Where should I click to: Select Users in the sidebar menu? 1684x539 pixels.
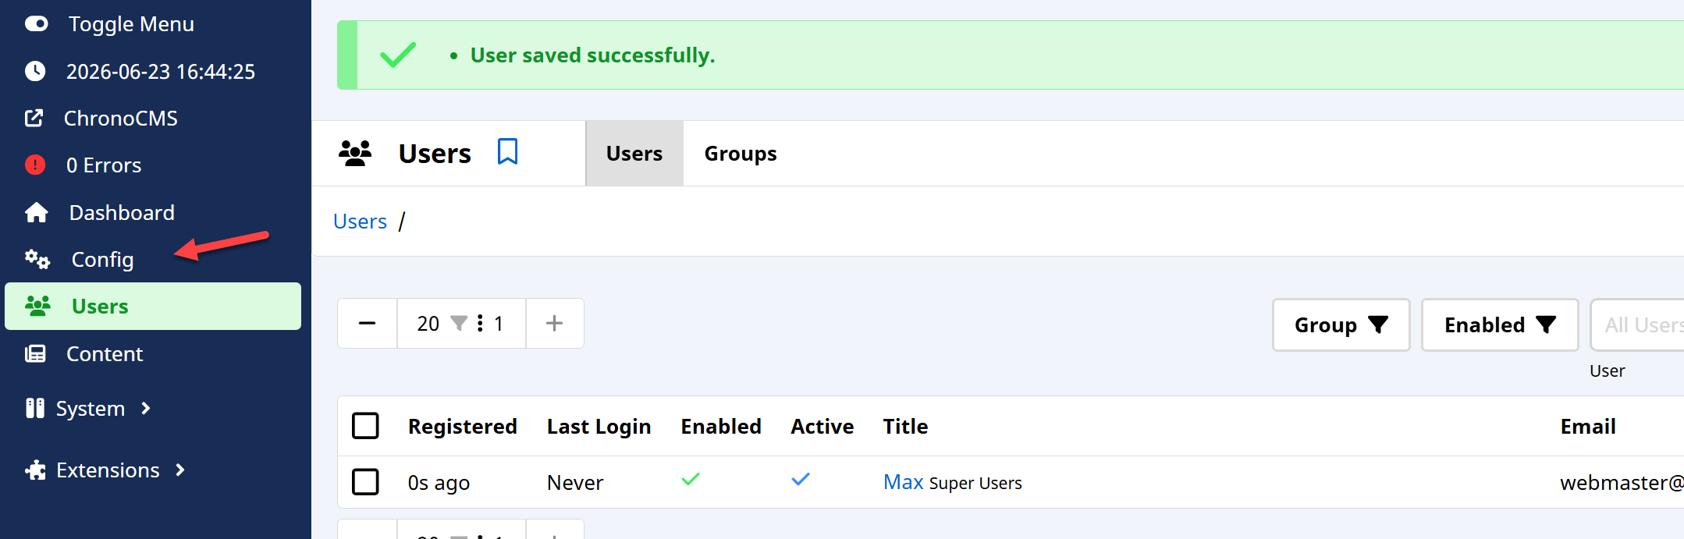point(153,306)
